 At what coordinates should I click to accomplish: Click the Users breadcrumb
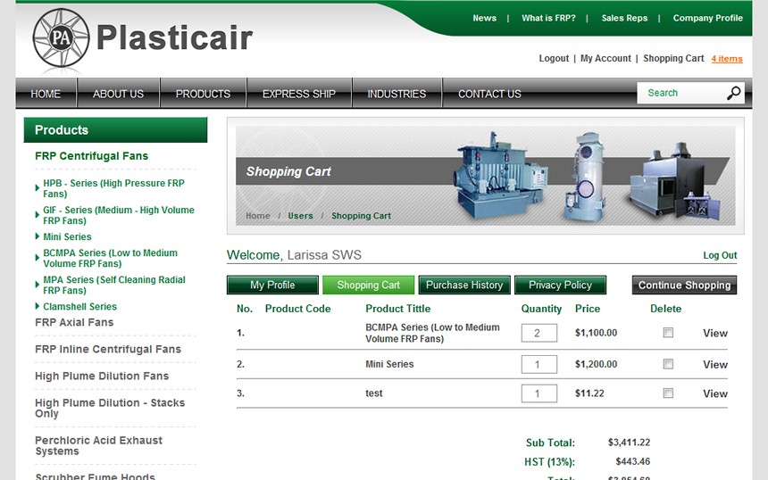[x=300, y=216]
